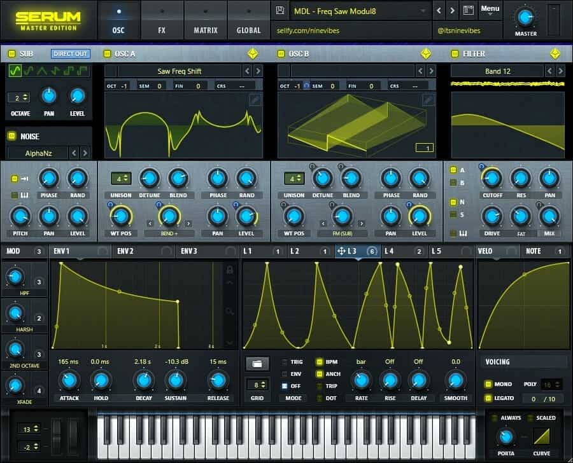Open the Menu button
Screen dimensions: 573x463
[490, 9]
